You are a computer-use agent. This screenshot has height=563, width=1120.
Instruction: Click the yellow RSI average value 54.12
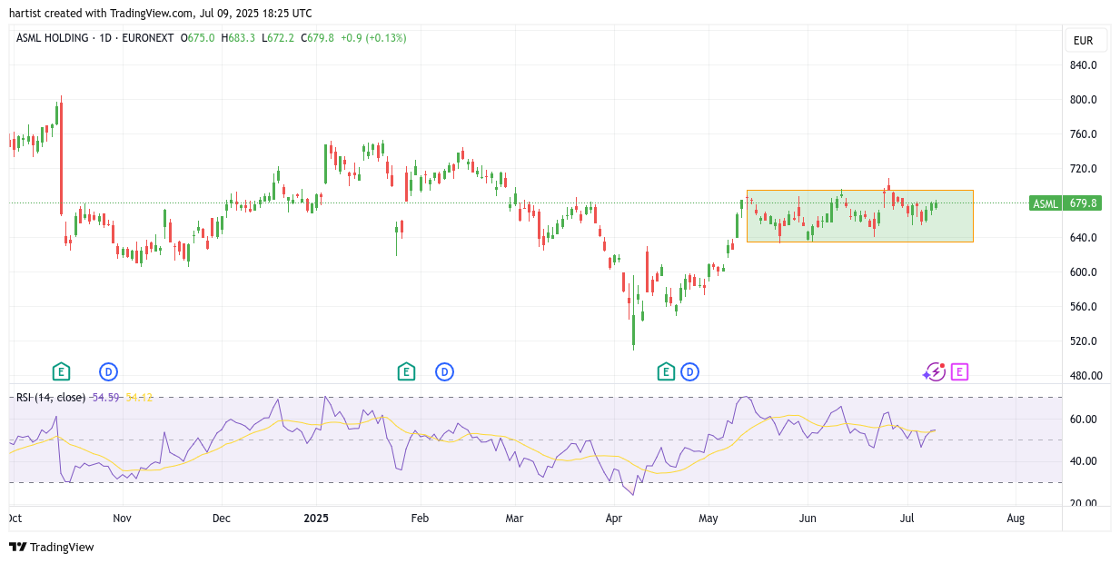140,397
